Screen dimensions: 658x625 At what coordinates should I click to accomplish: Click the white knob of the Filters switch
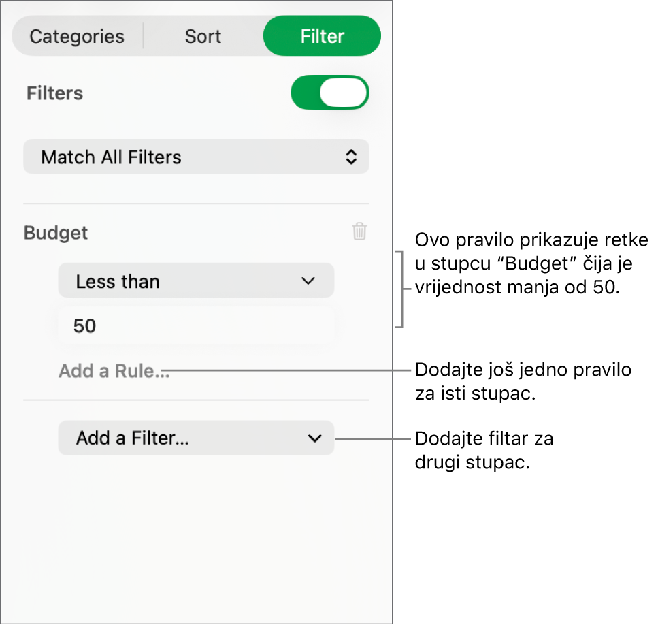pos(344,93)
